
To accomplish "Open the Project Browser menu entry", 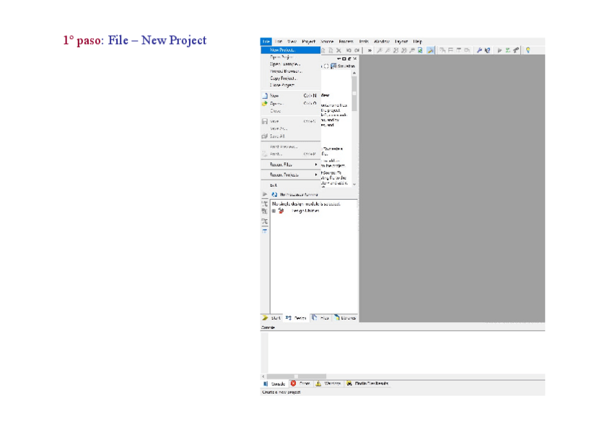I will pyautogui.click(x=290, y=71).
